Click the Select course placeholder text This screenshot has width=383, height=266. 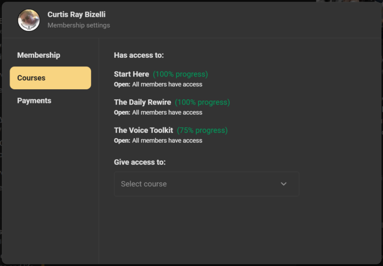(x=144, y=184)
